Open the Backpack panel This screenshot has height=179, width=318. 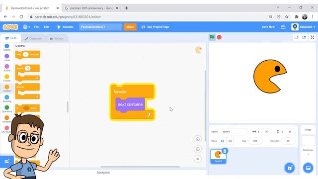point(103,173)
